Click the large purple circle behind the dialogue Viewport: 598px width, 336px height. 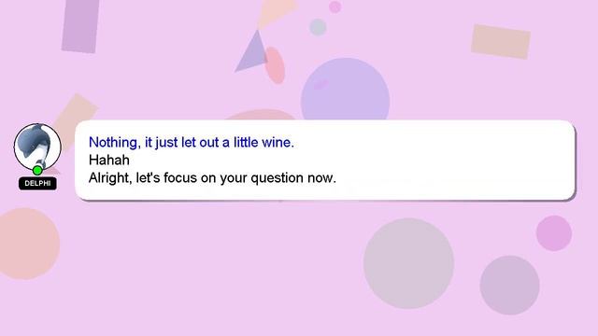(345, 90)
